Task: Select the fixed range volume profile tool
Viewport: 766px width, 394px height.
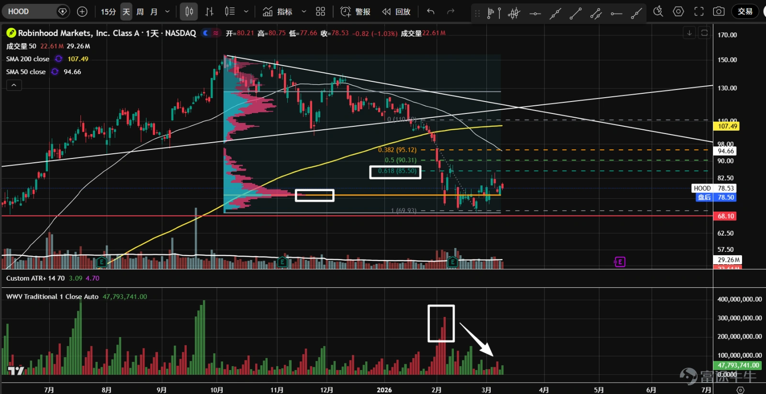Action: pyautogui.click(x=494, y=13)
